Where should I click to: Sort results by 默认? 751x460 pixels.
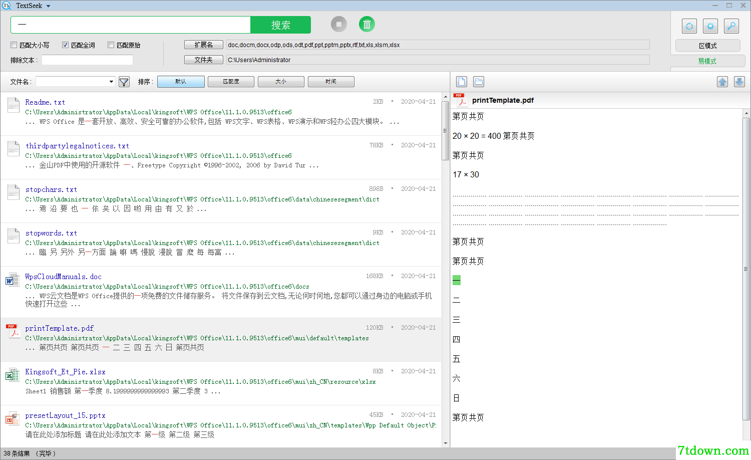tap(181, 82)
